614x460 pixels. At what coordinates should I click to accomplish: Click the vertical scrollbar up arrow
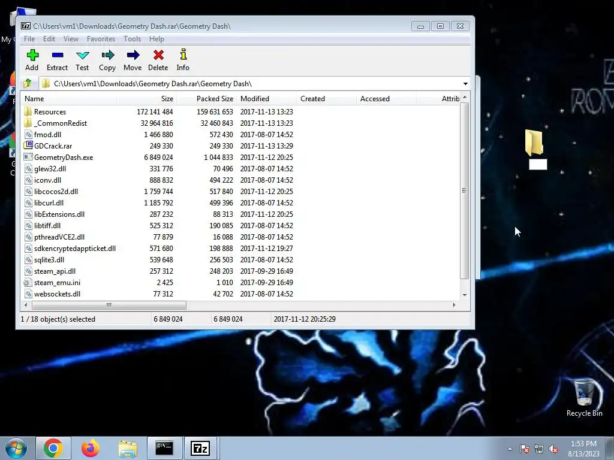coord(465,97)
